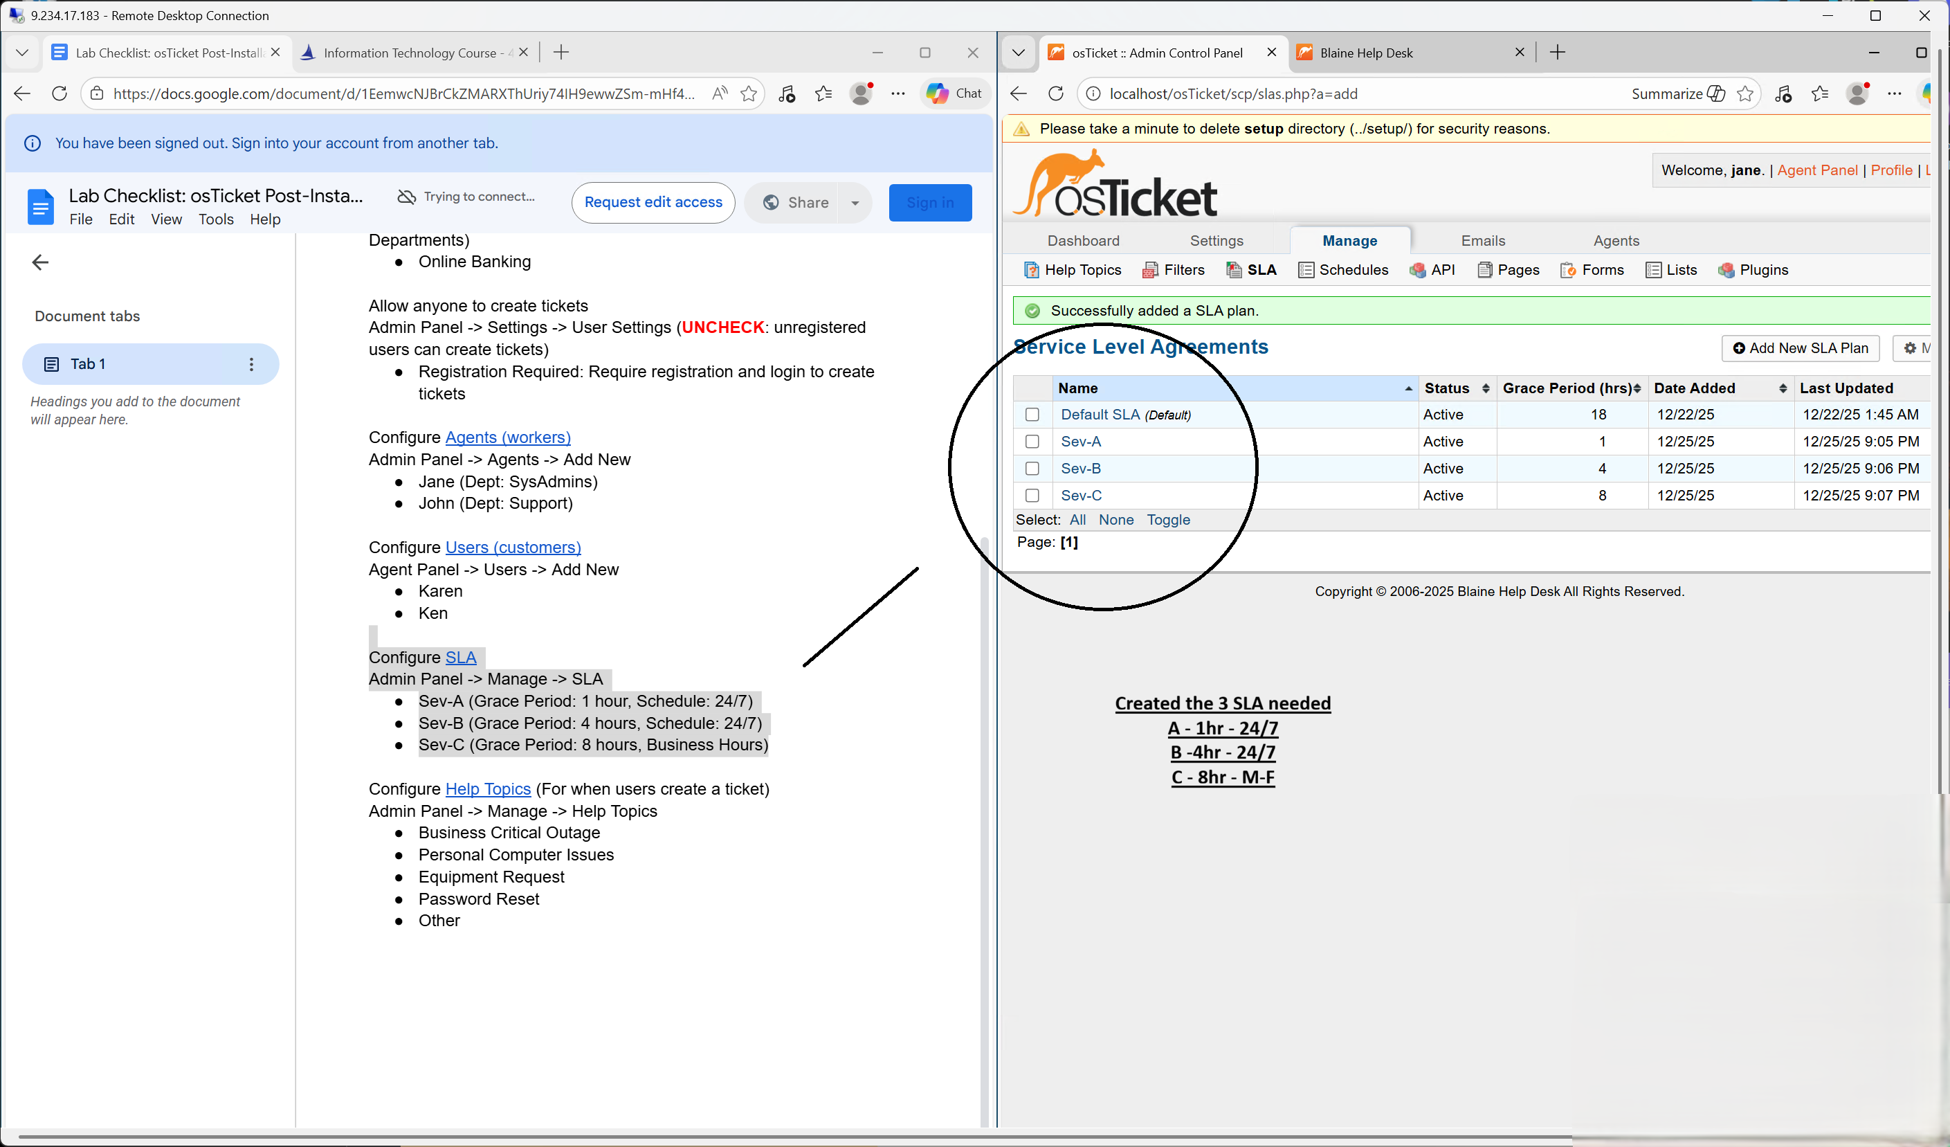This screenshot has width=1950, height=1147.
Task: Expand the Share button dropdown arrow
Action: coord(855,203)
